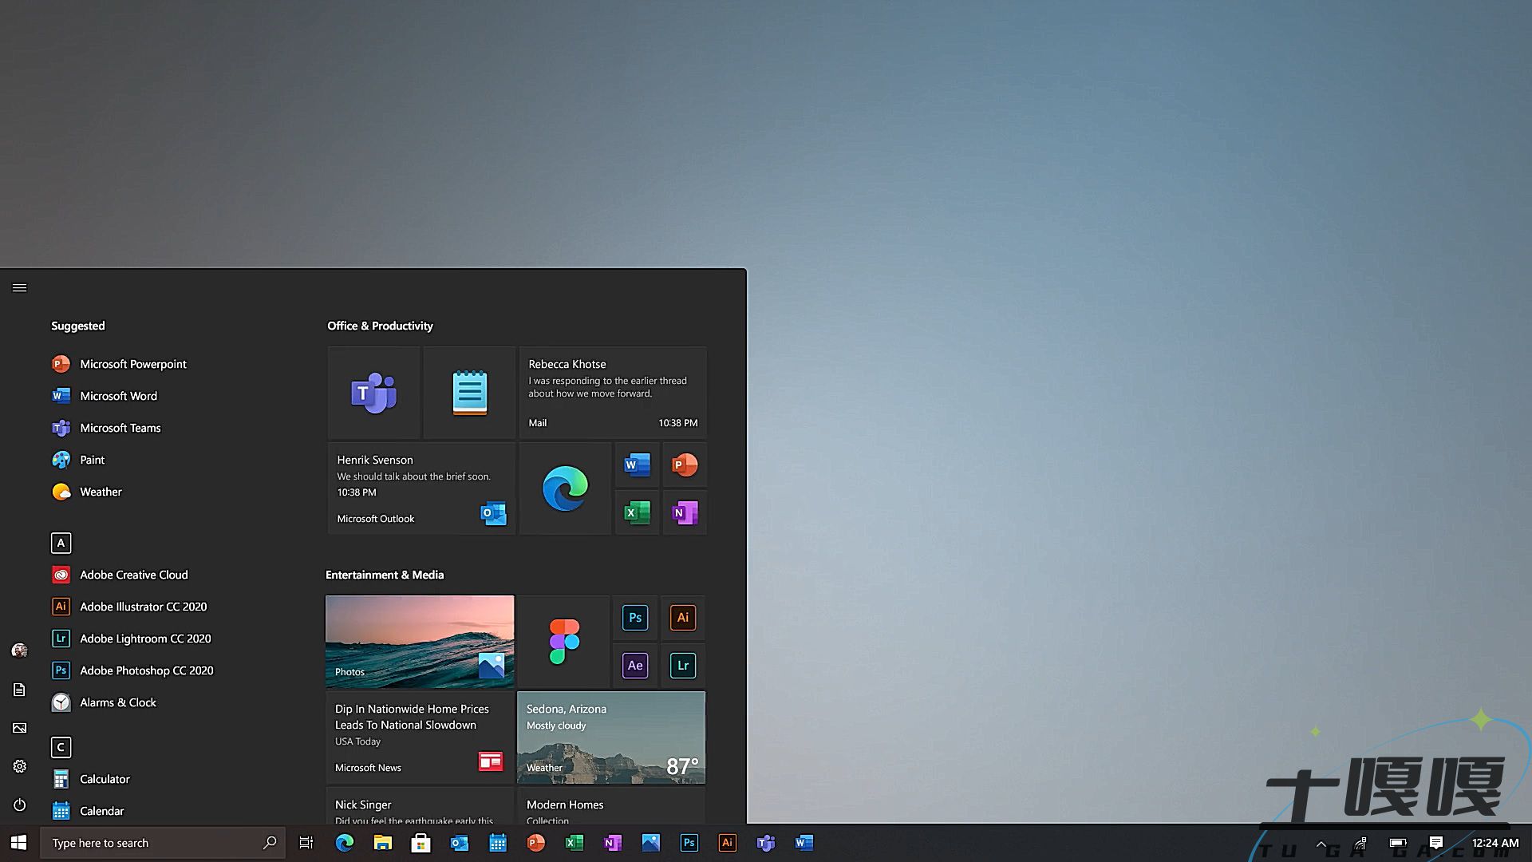Open the Photos live tile

coord(420,641)
